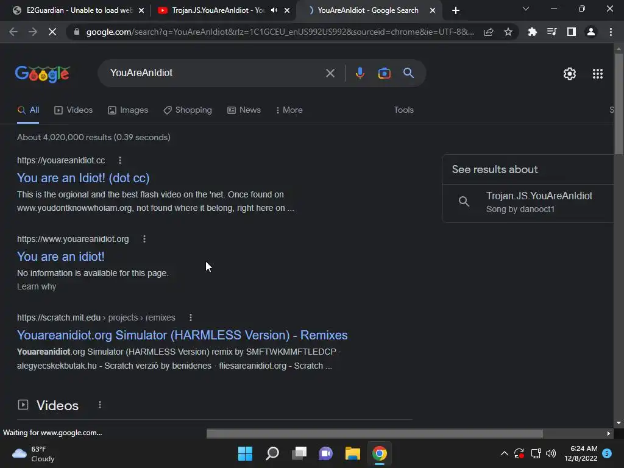Select the Videos results tab
Image resolution: width=624 pixels, height=468 pixels.
pos(74,110)
